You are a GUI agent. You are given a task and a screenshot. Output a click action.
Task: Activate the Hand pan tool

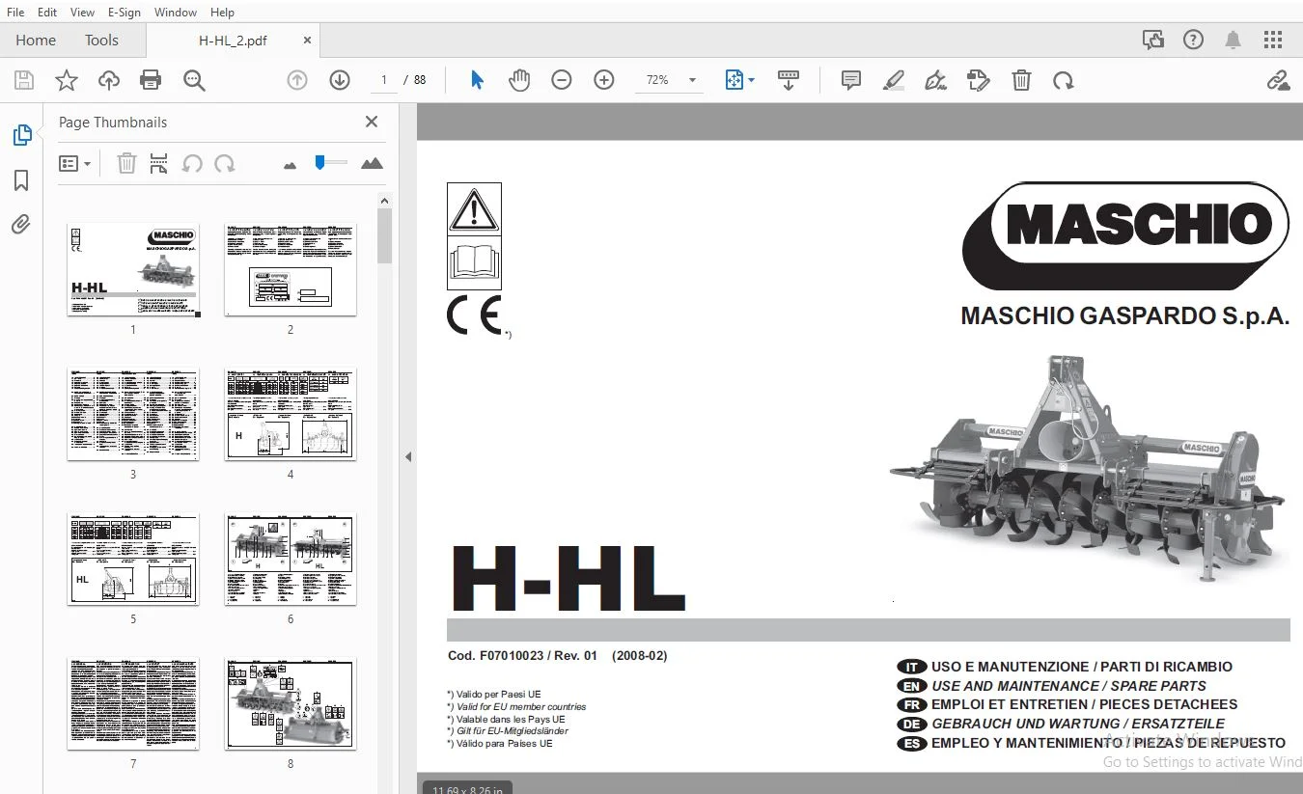519,80
